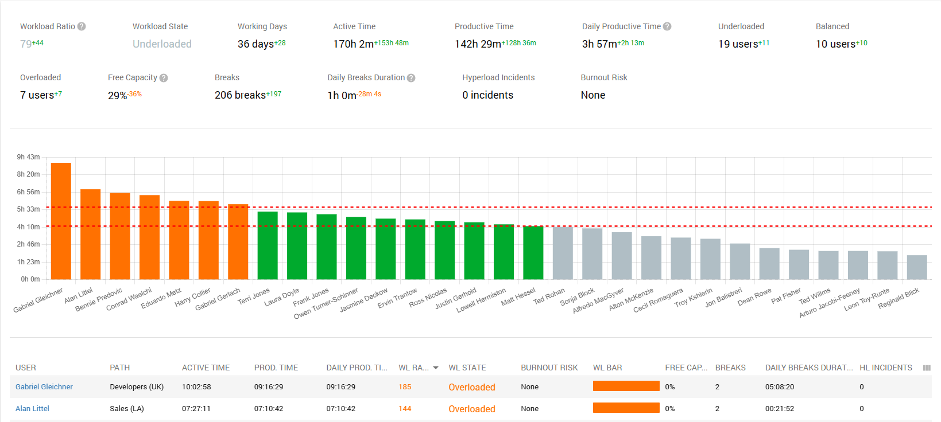Image resolution: width=941 pixels, height=422 pixels.
Task: Sort table by the ACTIVE TIME column header
Action: 206,368
